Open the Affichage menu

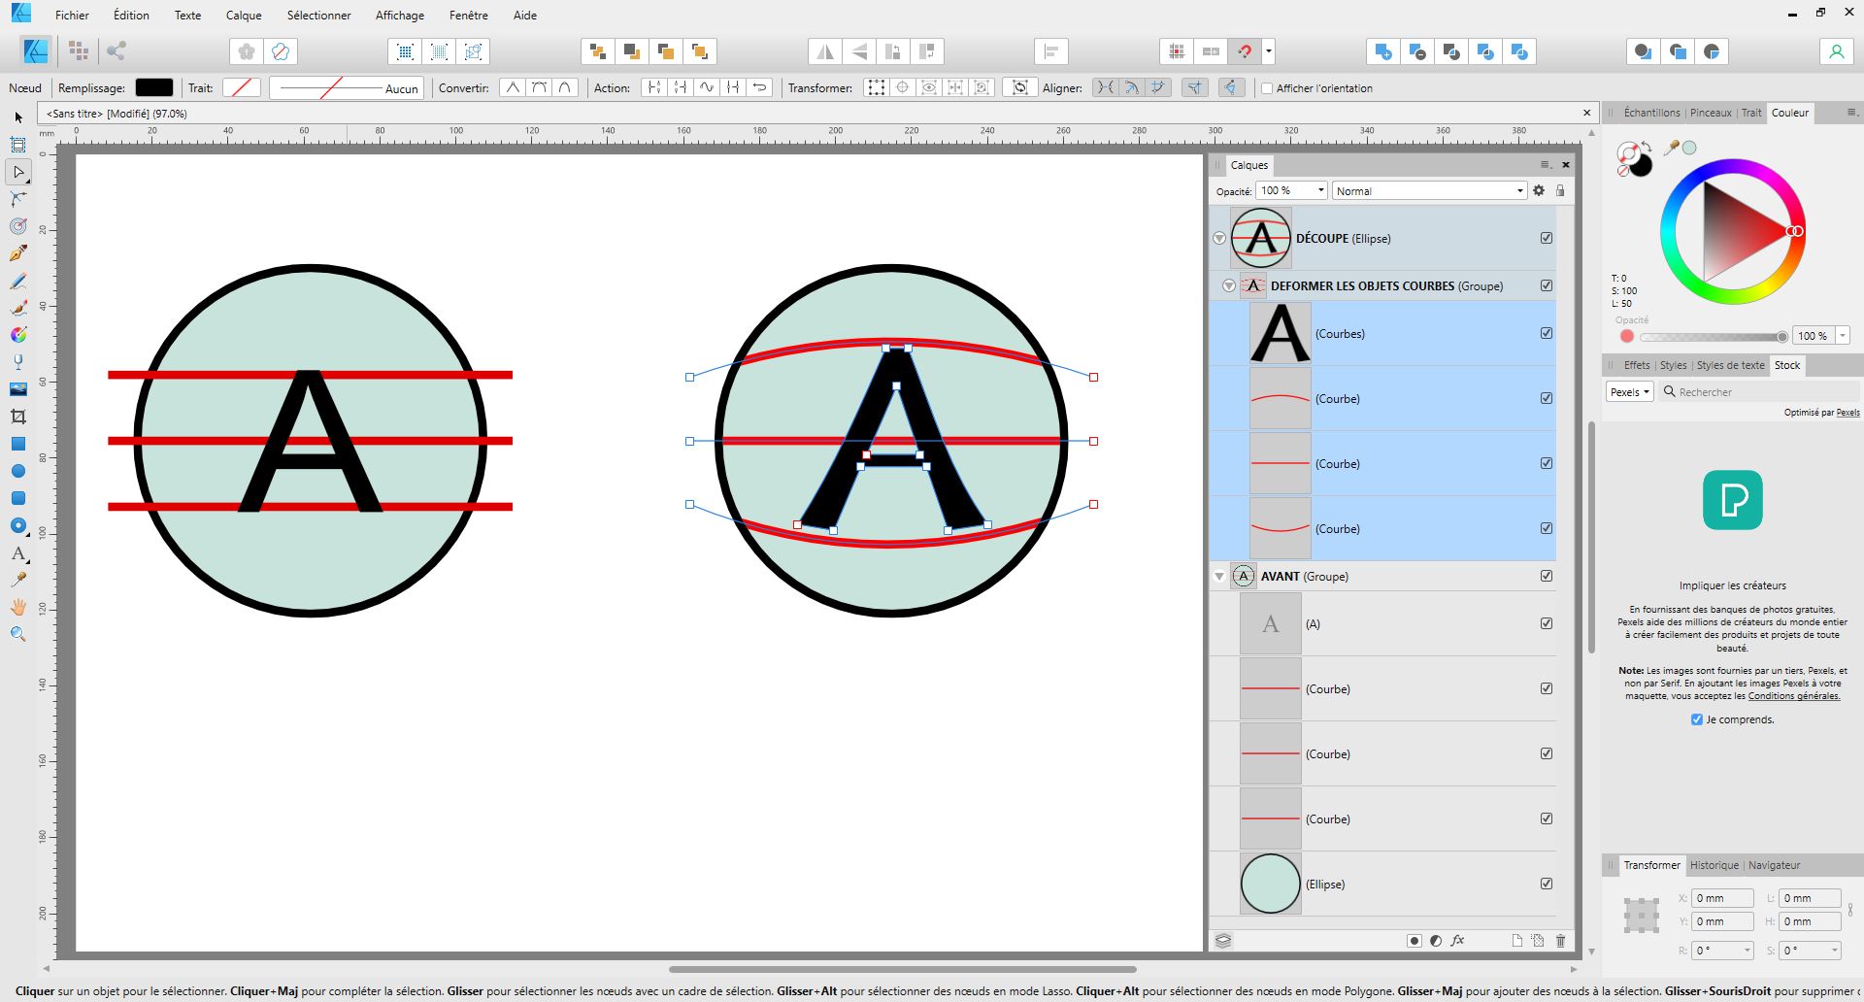[400, 15]
